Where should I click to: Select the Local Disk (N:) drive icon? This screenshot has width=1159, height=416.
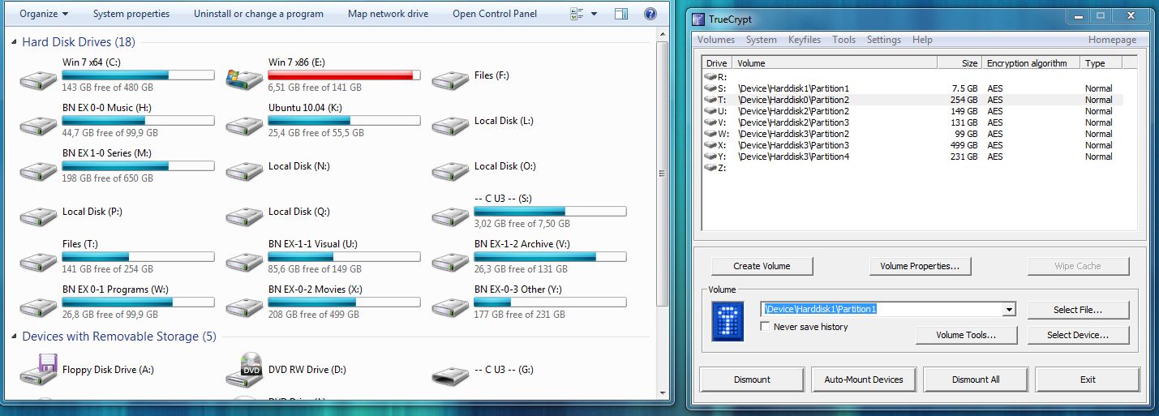(243, 170)
